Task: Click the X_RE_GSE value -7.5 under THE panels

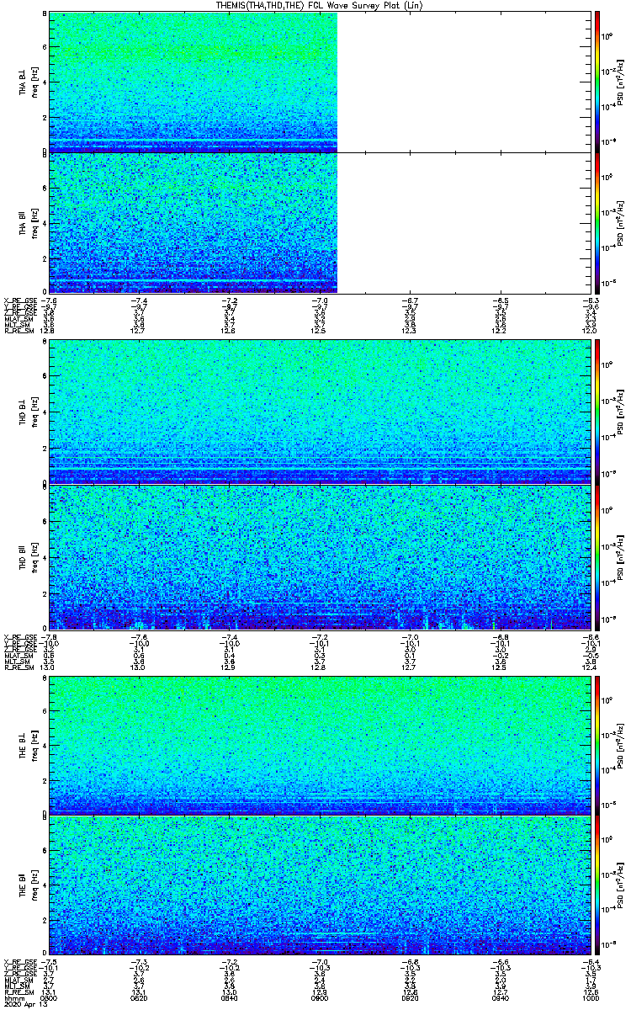Action: pos(49,962)
